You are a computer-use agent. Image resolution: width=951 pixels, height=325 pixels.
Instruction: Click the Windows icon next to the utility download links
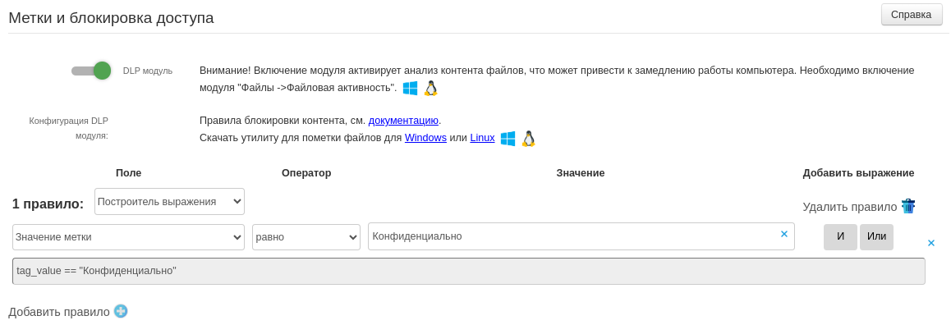coord(508,139)
